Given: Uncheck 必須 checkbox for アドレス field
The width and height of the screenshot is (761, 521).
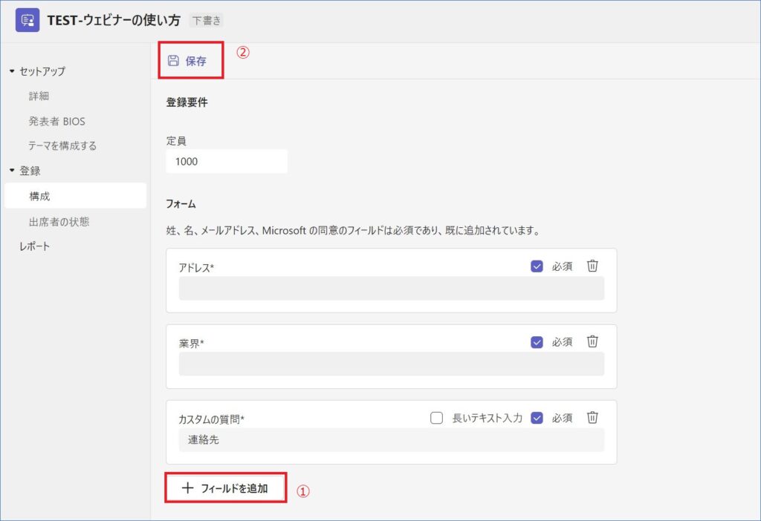Looking at the screenshot, I should tap(537, 266).
